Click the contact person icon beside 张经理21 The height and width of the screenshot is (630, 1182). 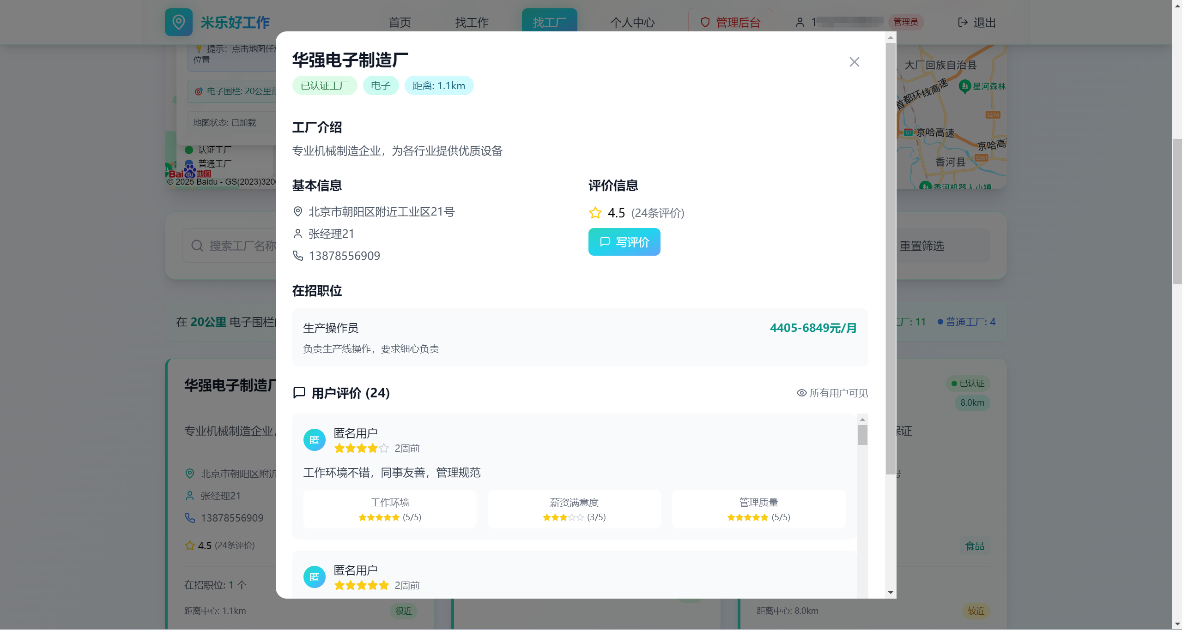298,234
